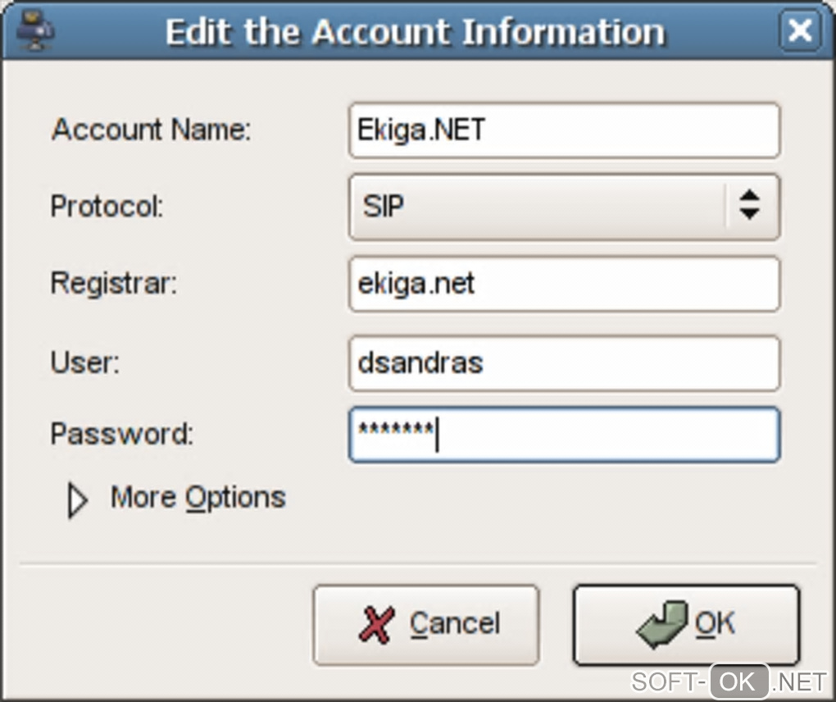Screen dimensions: 836x702
Task: Click the "User:" label
Action: pos(85,362)
